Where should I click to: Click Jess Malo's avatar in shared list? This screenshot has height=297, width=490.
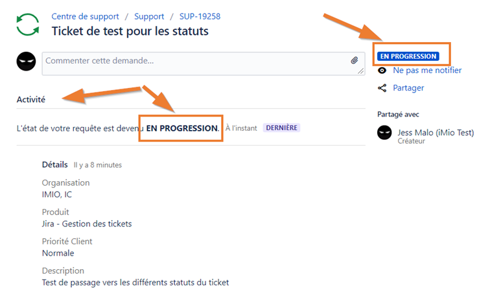click(x=384, y=133)
